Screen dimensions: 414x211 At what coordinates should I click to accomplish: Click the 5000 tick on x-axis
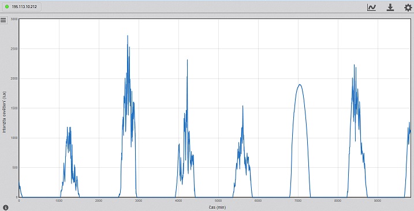[218, 201]
